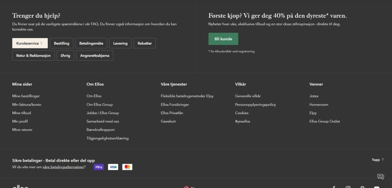The image size is (392, 188).
Task: Open the #yesellos link
Action: click(243, 122)
